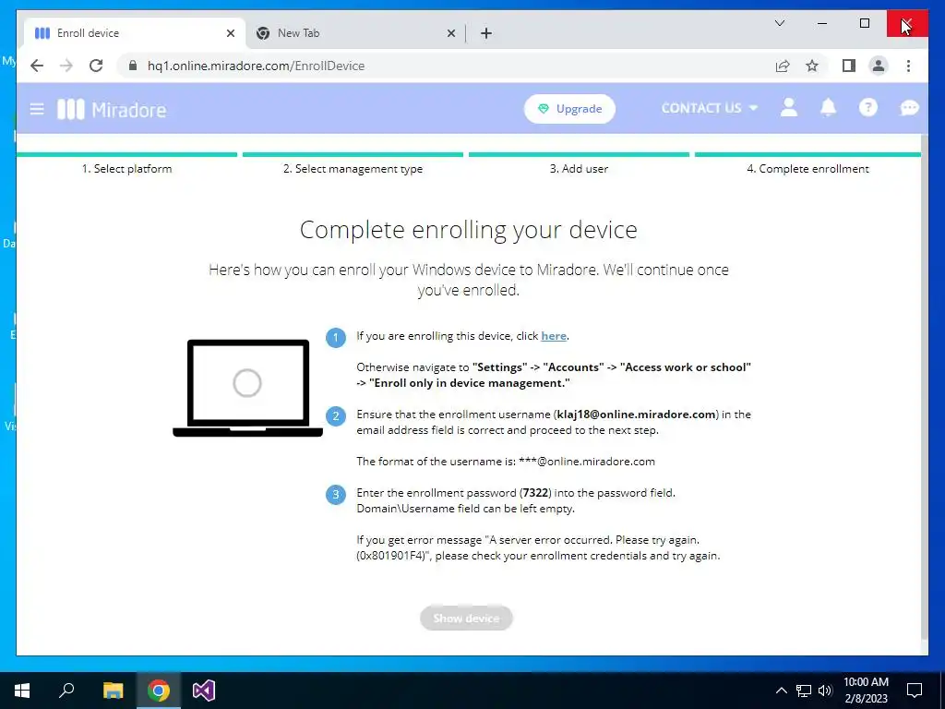Screen dimensions: 945x709
Task: Expand the CONTACT US dropdown
Action: [x=710, y=109]
